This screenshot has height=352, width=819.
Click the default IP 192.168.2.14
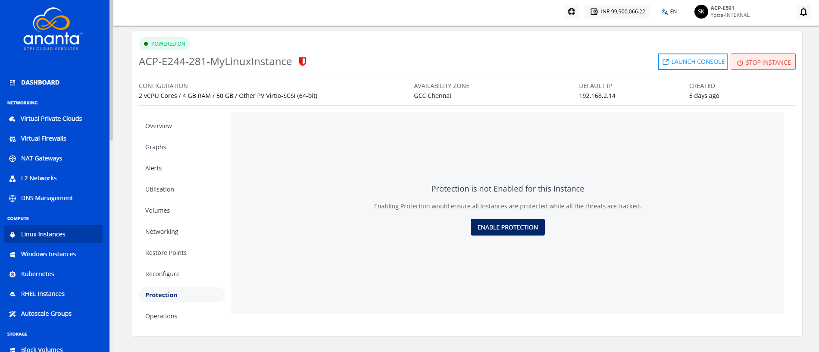pyautogui.click(x=597, y=96)
